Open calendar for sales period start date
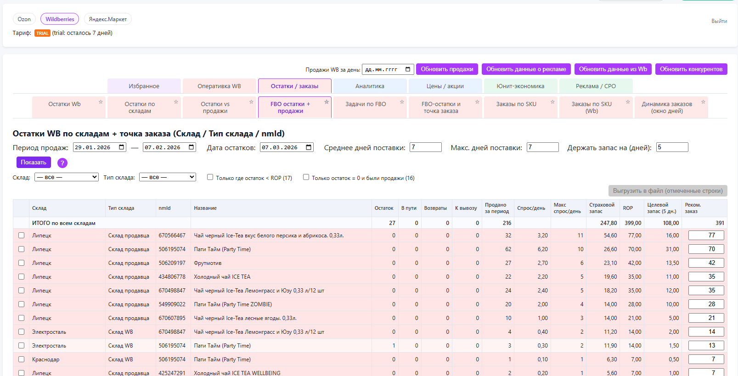738x376 pixels. tap(122, 147)
